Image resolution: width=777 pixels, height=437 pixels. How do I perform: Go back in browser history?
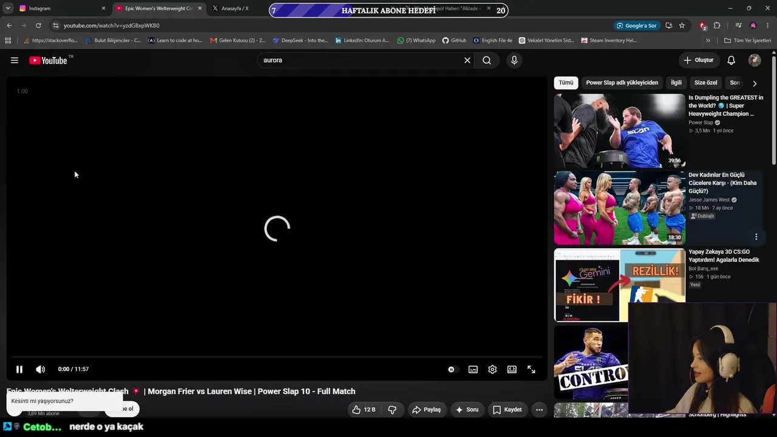9,25
